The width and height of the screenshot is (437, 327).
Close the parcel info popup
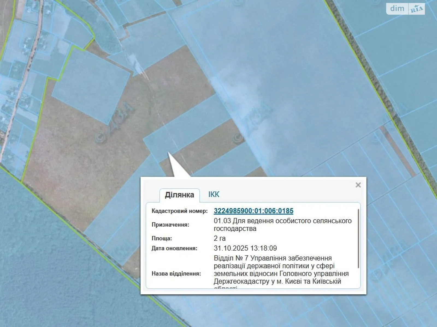click(358, 185)
